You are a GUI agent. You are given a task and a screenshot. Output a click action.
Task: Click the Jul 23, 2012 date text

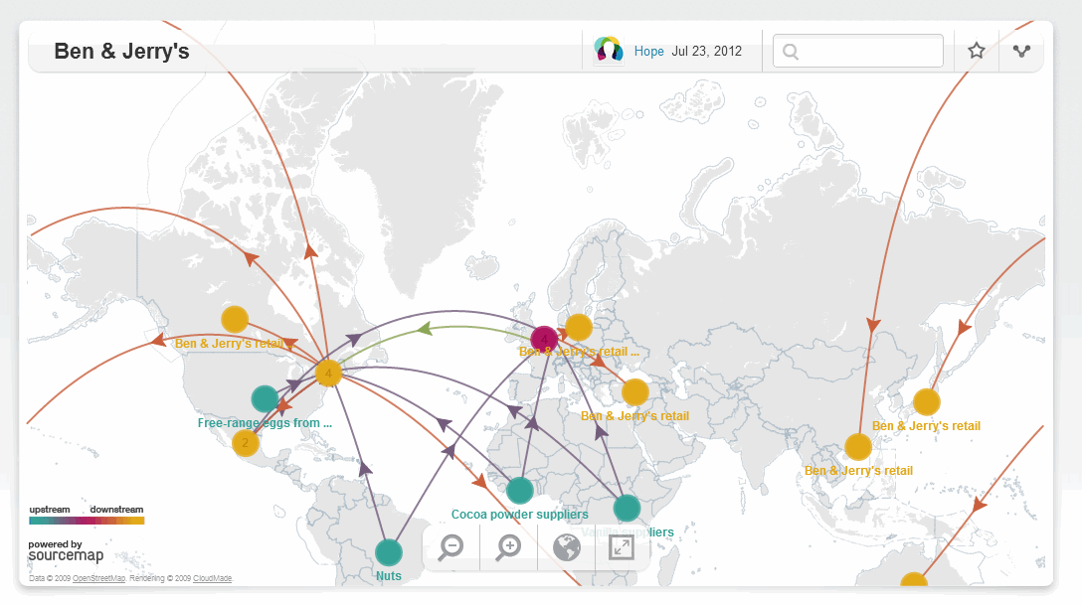(707, 51)
